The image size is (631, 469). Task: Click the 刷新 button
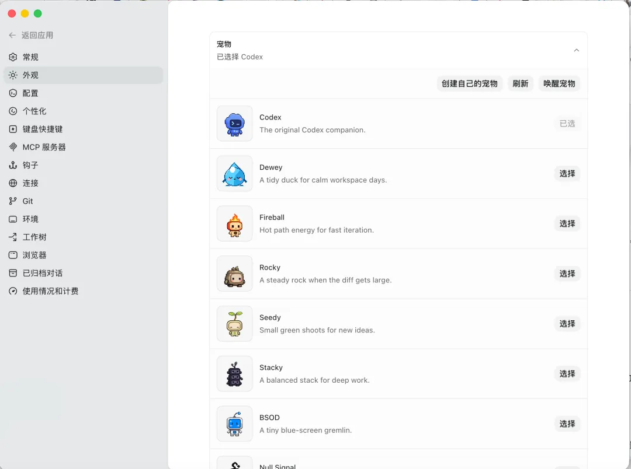pyautogui.click(x=521, y=83)
